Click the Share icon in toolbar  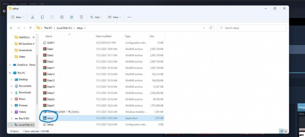pos(72,17)
